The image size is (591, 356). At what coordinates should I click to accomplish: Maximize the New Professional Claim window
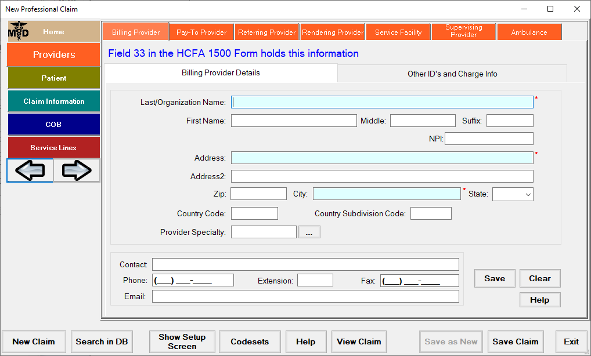(x=550, y=9)
